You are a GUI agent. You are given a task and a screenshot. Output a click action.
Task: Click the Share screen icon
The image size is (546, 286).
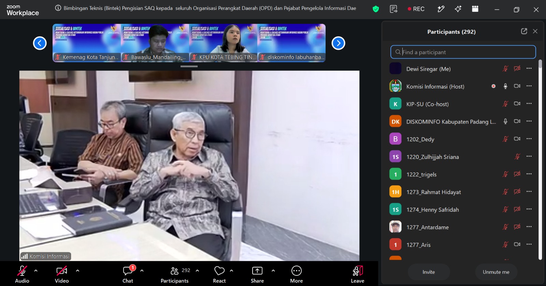[257, 271]
